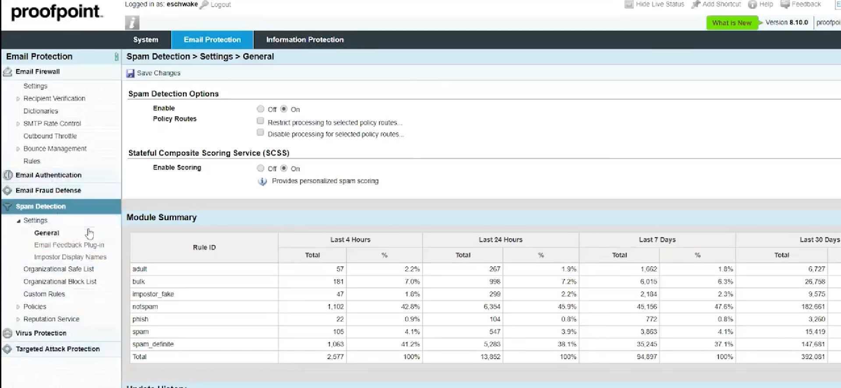This screenshot has width=841, height=388.
Task: Collapse Spam Detection Settings node
Action: (18, 221)
